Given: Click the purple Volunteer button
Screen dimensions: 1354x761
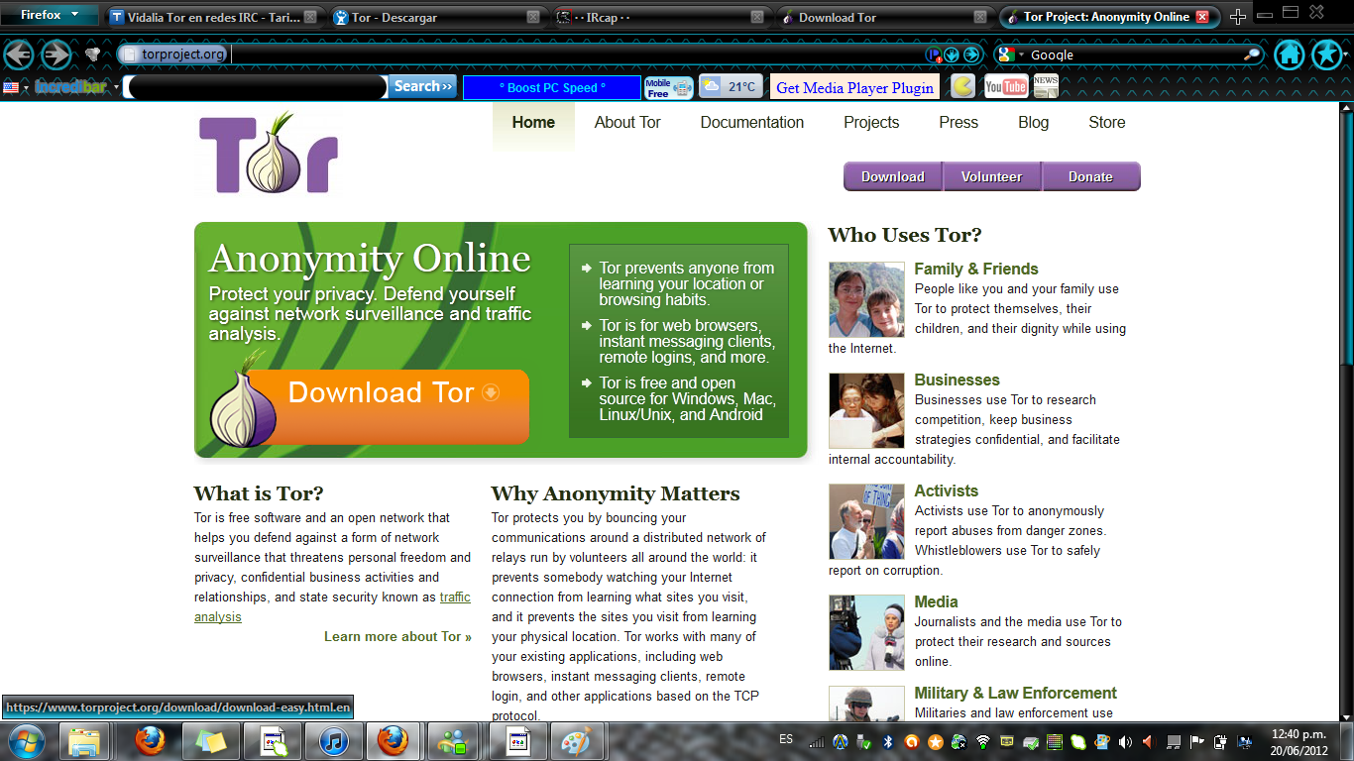Looking at the screenshot, I should coord(992,176).
